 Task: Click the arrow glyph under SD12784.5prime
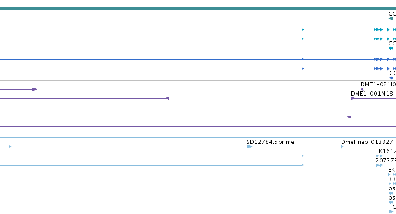[x=249, y=147]
